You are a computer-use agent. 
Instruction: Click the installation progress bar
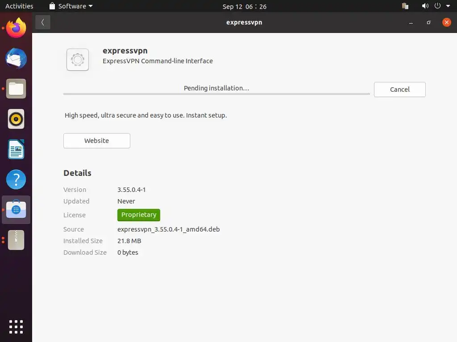tap(216, 94)
